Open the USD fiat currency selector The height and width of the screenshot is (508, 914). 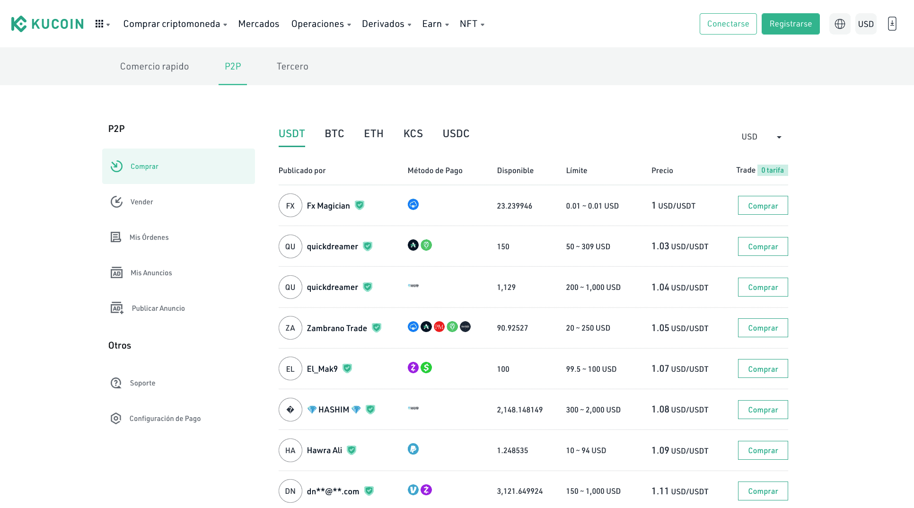point(762,137)
